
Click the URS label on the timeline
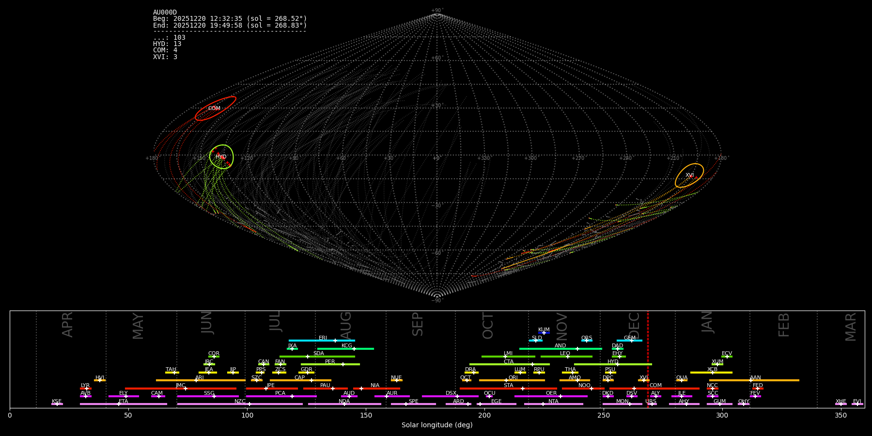pyautogui.click(x=651, y=402)
